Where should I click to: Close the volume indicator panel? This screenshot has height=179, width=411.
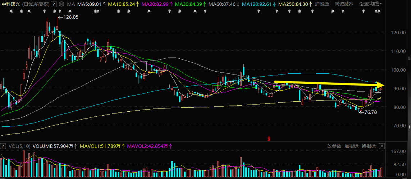pos(382,146)
